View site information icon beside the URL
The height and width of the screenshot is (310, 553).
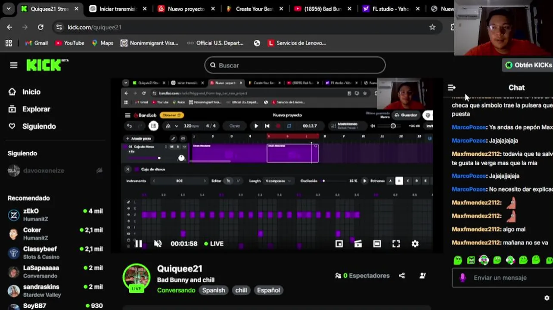(59, 27)
